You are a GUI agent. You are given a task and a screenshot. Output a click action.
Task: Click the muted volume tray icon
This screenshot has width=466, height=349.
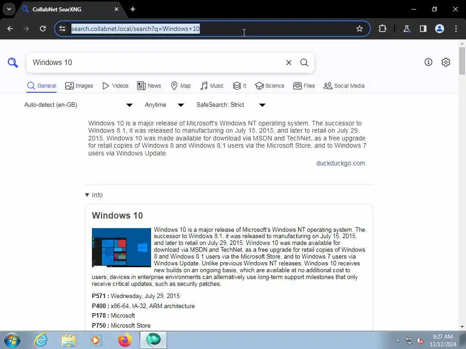tap(420, 341)
